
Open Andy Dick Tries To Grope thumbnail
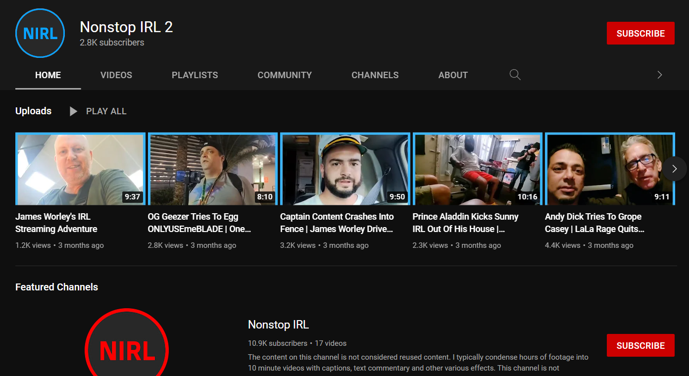[610, 169]
